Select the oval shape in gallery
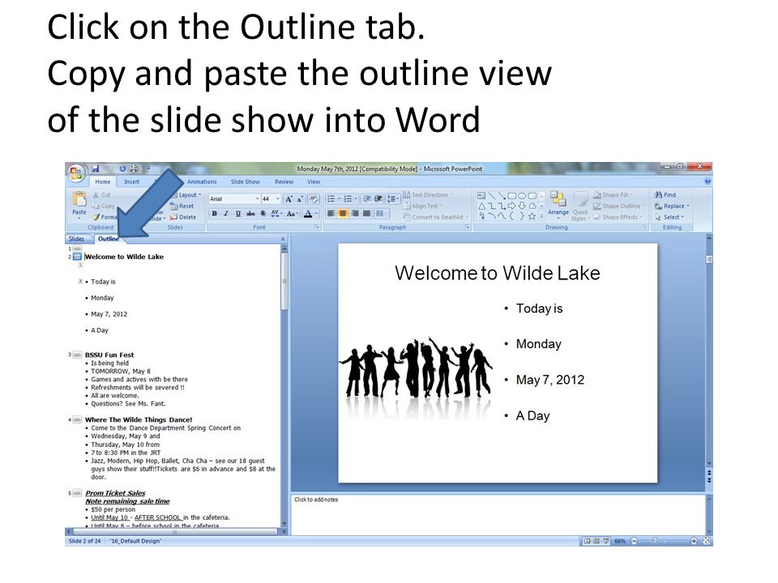Screen dimensions: 778x583 [522, 195]
